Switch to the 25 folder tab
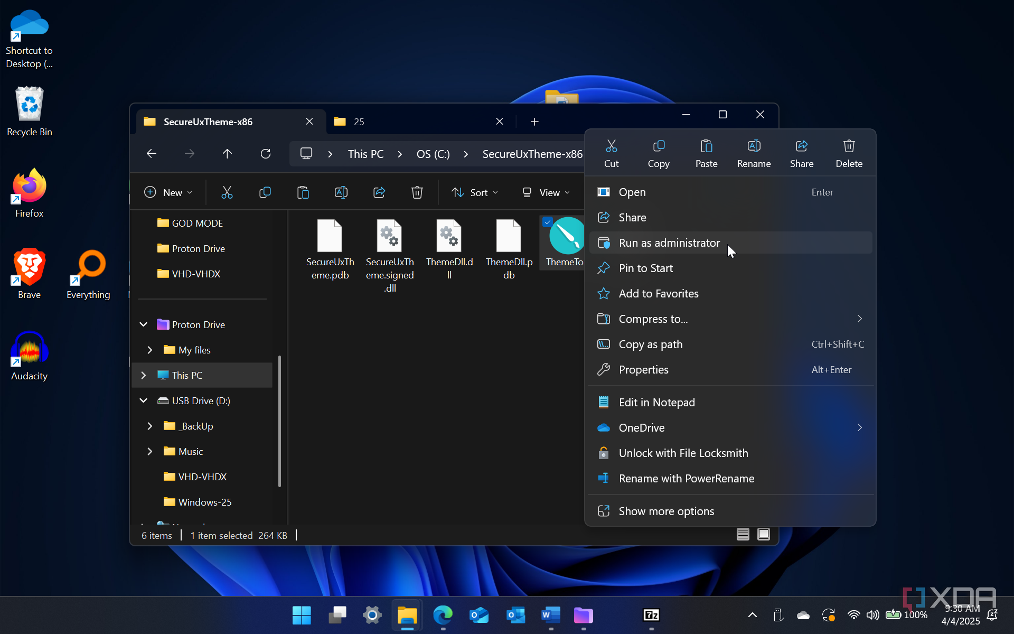This screenshot has width=1014, height=634. 412,122
